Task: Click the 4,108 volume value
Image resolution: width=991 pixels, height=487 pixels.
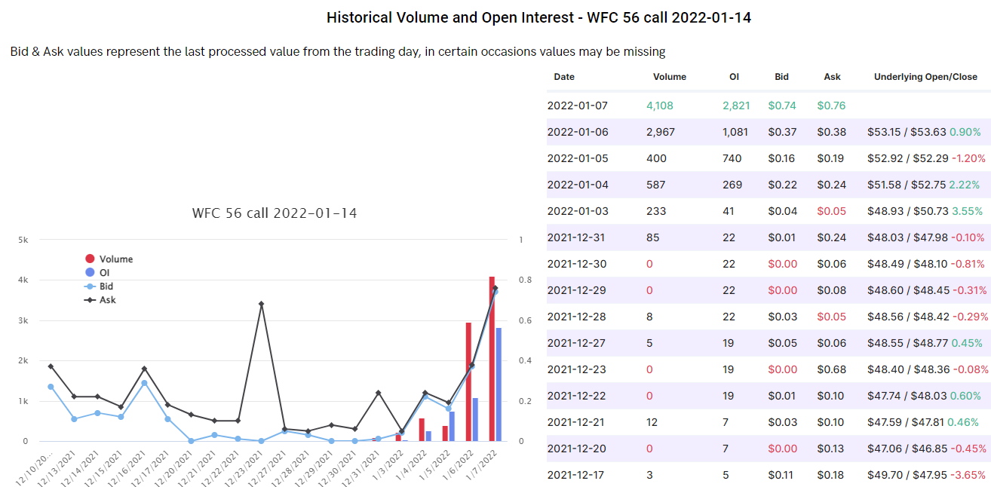Action: [x=660, y=106]
